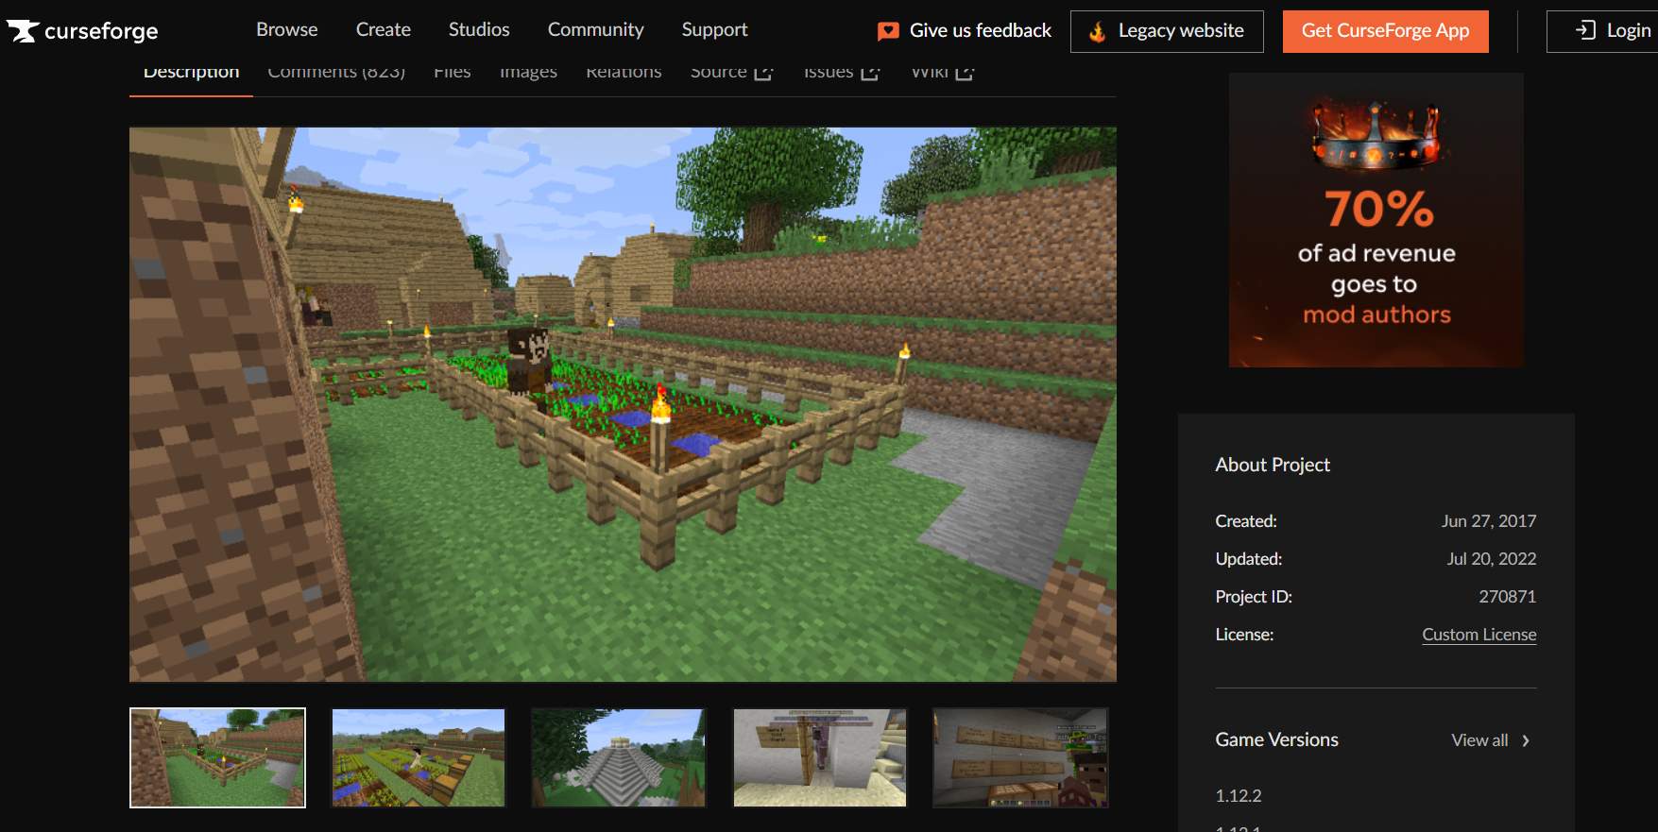Click the main village farm screenshot

click(x=623, y=404)
